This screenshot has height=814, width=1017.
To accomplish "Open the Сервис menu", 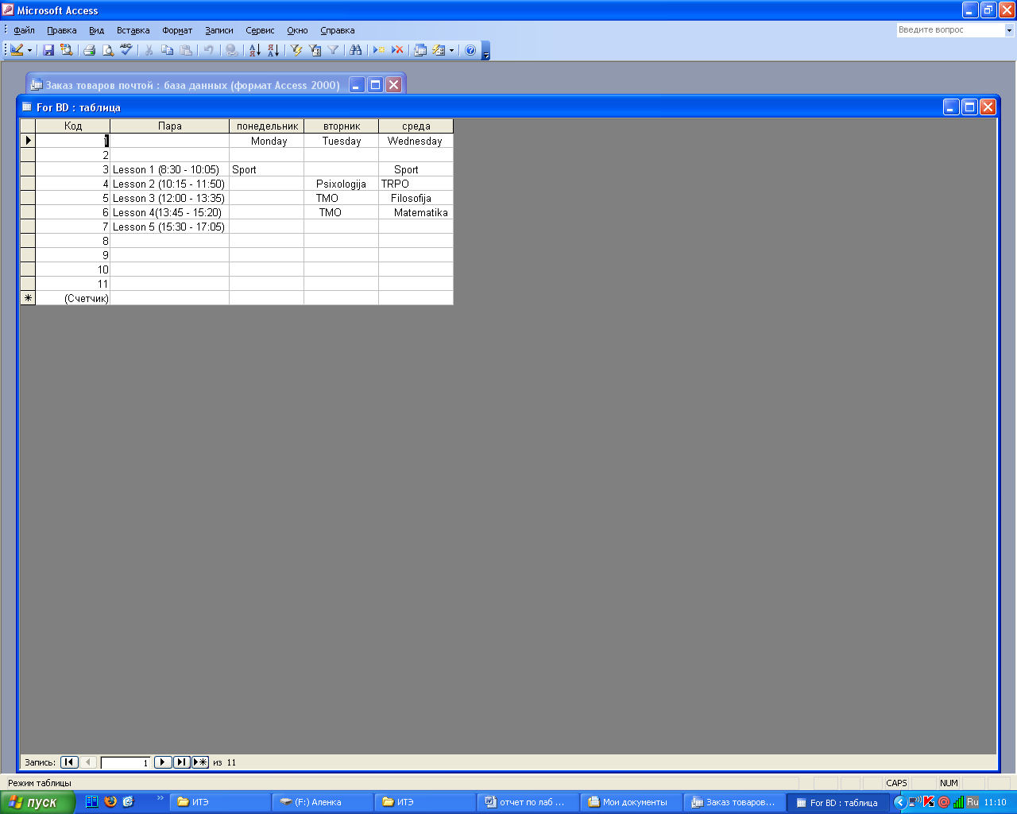I will (x=260, y=30).
